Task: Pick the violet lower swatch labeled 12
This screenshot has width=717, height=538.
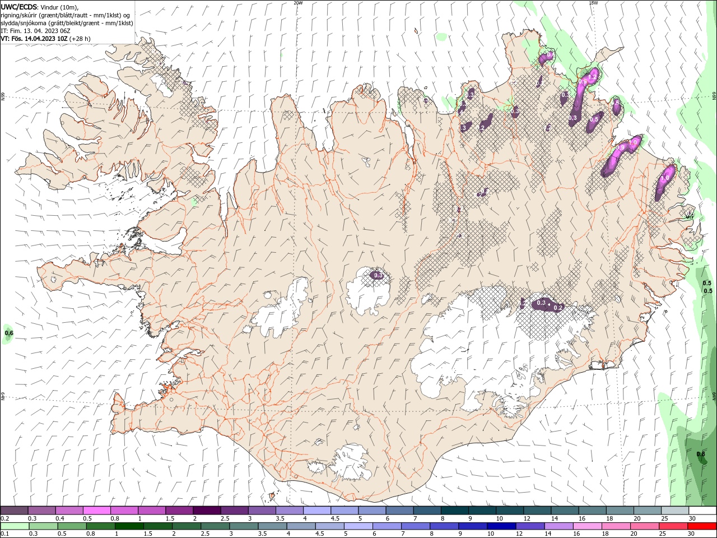Action: point(530,526)
